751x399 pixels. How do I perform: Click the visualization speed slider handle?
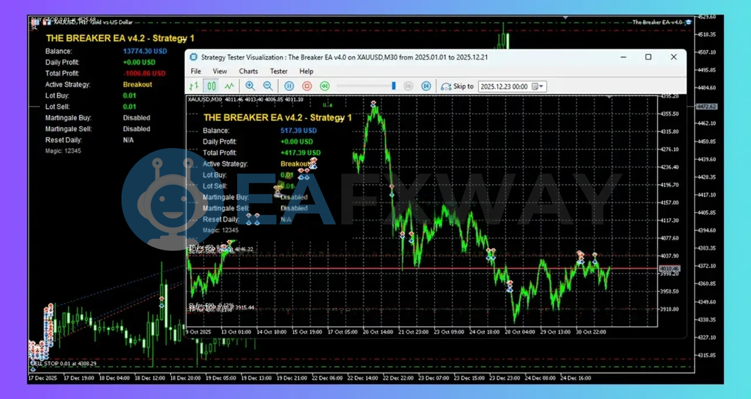point(394,86)
